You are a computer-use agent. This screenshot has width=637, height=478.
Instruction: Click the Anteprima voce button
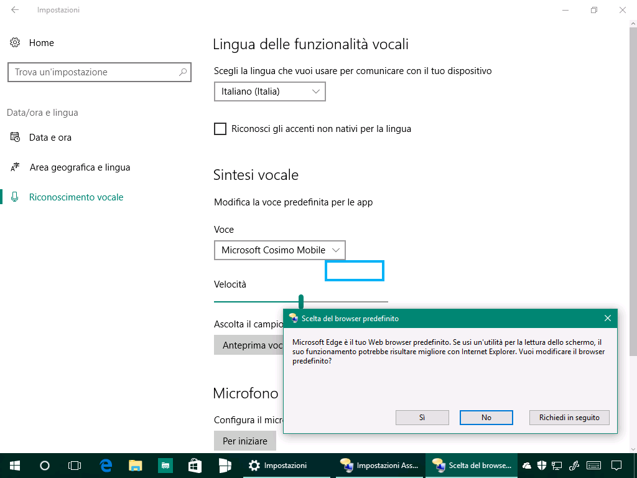pos(248,345)
